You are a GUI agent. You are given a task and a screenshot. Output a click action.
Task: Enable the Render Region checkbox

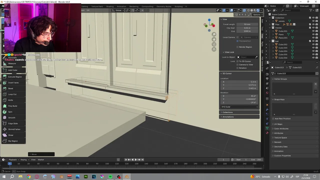(x=237, y=47)
